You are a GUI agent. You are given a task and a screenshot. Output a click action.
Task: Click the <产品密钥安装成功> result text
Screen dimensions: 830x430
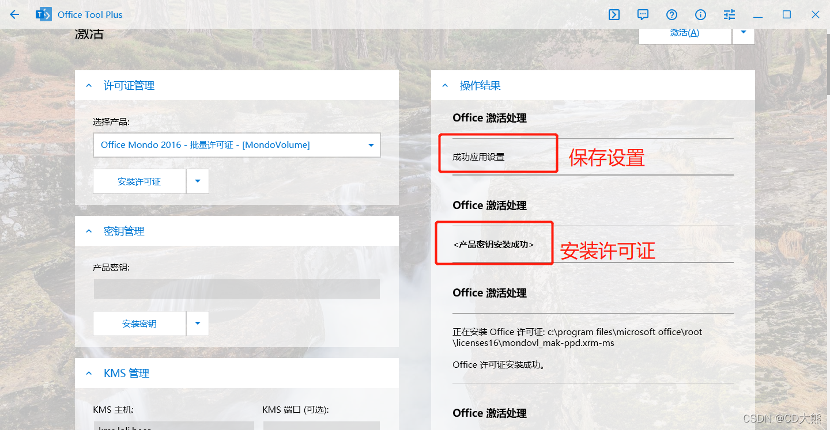click(x=493, y=245)
